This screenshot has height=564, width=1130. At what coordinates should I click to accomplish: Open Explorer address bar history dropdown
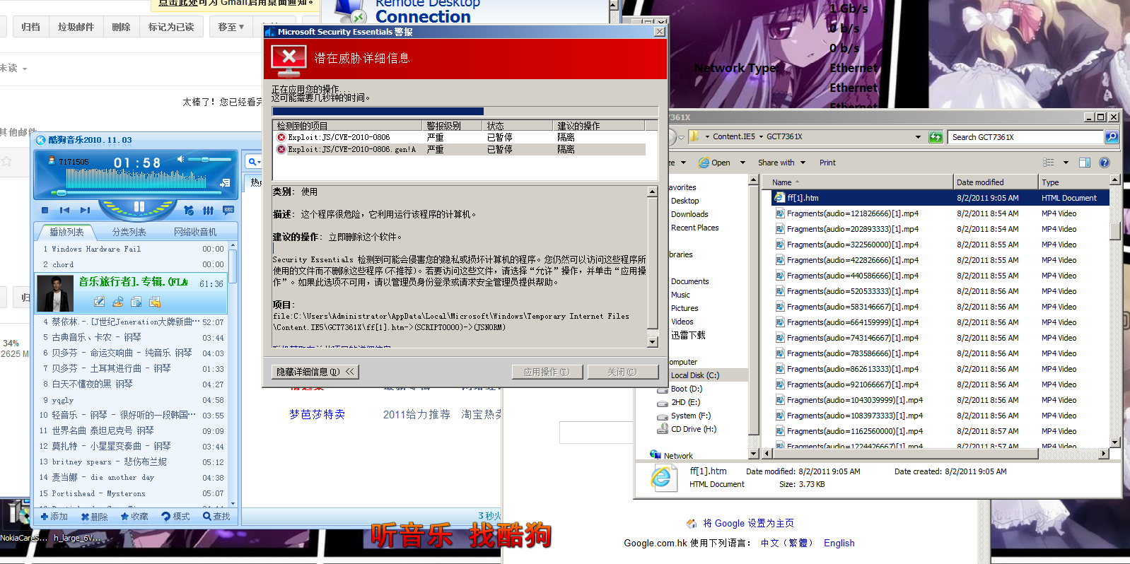pyautogui.click(x=918, y=137)
